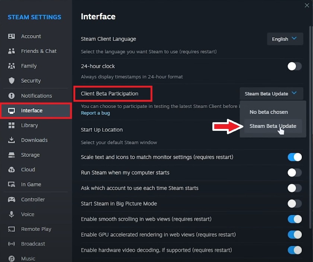Enable Run Steam when my computer starts
This screenshot has height=262, width=313.
tap(294, 173)
